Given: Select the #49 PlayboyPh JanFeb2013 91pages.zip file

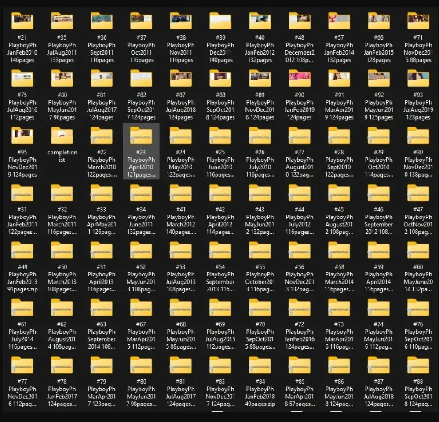Looking at the screenshot, I should tap(22, 251).
